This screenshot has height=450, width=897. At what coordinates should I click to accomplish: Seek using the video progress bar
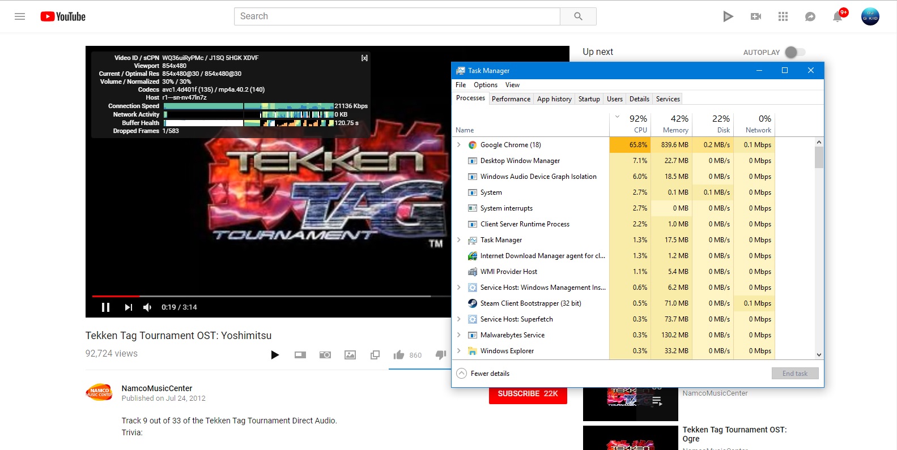point(271,296)
